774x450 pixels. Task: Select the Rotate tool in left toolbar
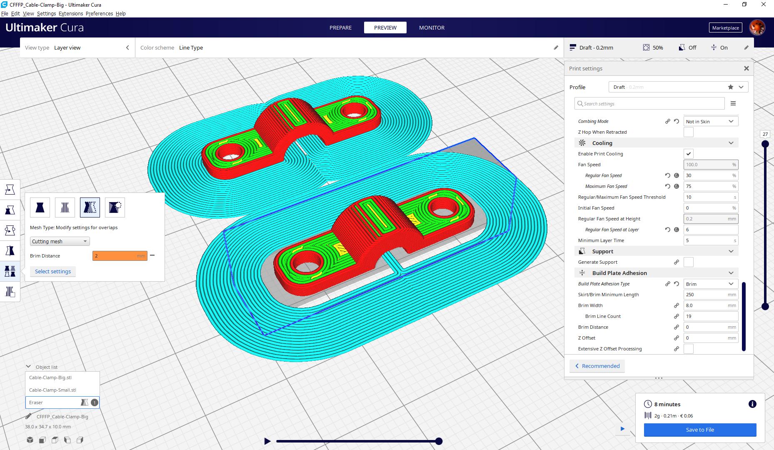pyautogui.click(x=10, y=230)
